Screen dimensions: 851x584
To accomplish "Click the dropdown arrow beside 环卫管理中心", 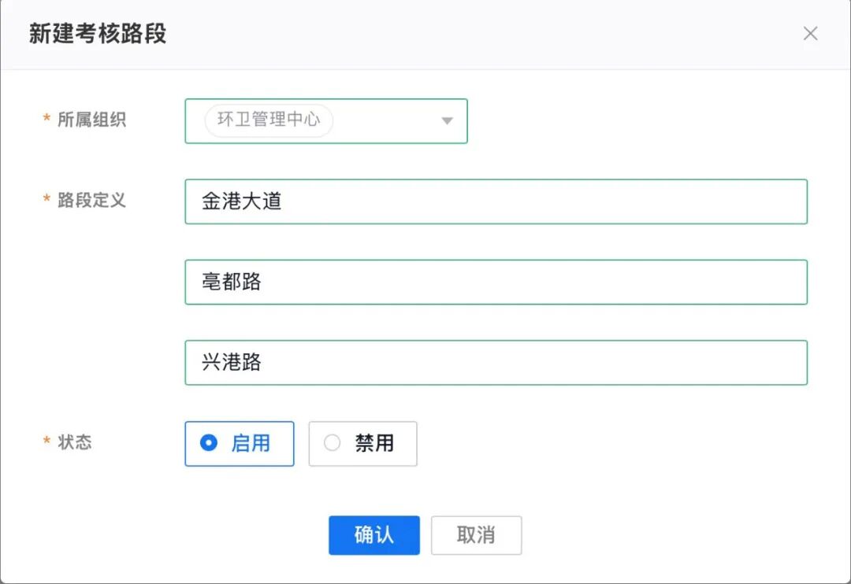I will pyautogui.click(x=447, y=121).
